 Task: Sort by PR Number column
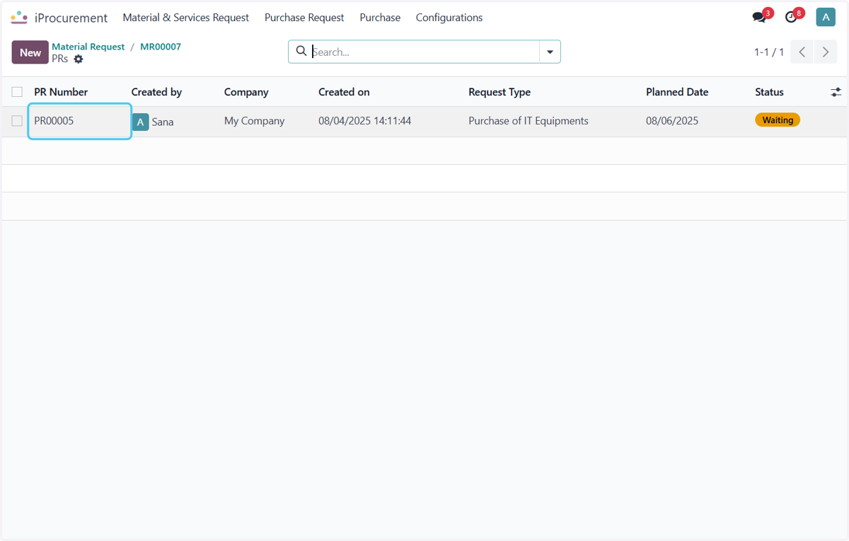pyautogui.click(x=61, y=92)
